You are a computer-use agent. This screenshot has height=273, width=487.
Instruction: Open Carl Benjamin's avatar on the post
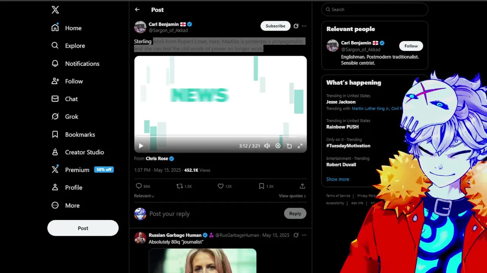(140, 27)
